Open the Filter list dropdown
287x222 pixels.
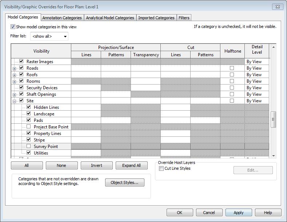(49, 36)
